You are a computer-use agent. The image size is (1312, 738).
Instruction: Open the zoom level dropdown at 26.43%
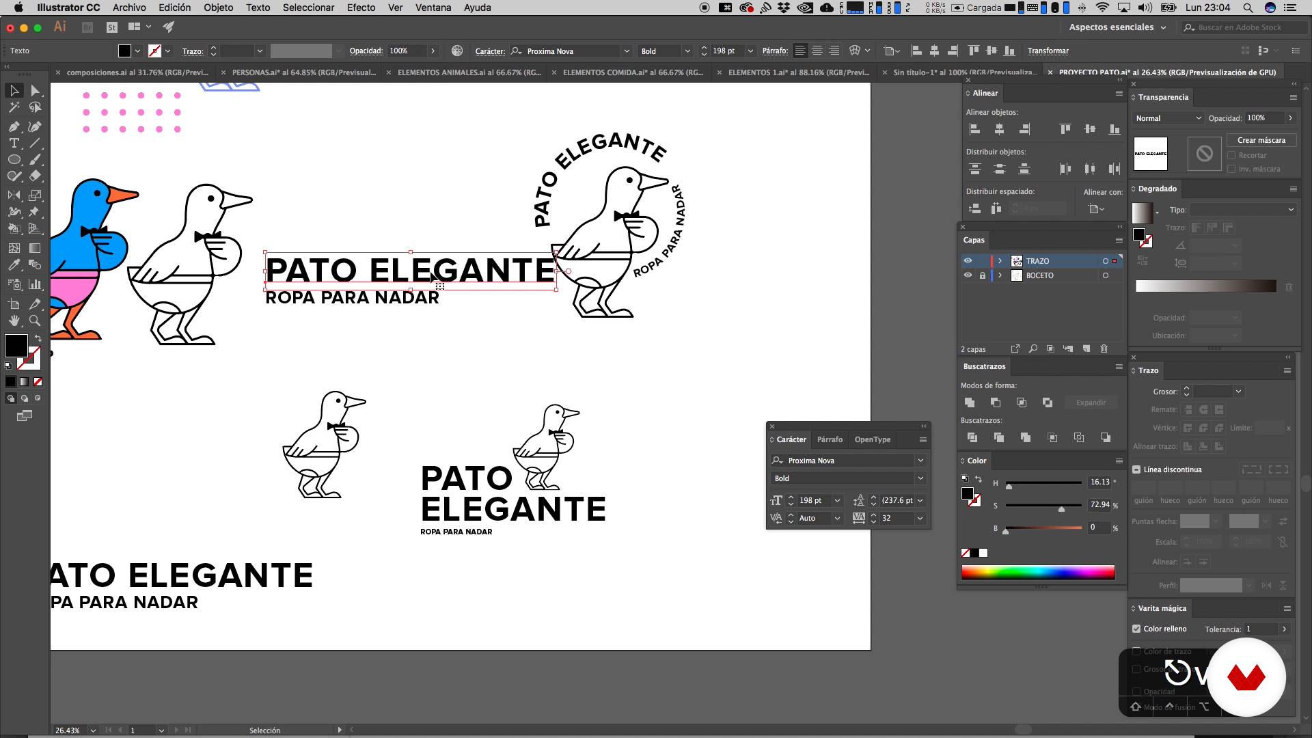click(93, 730)
